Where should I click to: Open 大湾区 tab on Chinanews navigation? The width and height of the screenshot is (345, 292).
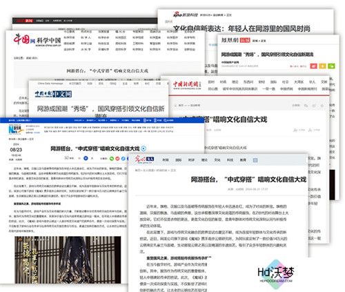click(299, 82)
